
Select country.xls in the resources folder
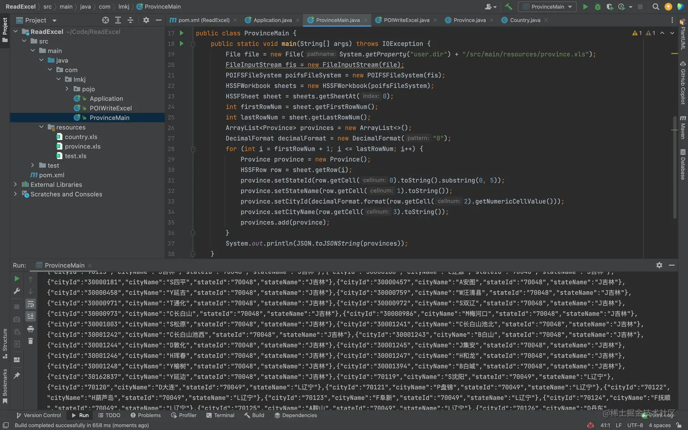coord(81,137)
